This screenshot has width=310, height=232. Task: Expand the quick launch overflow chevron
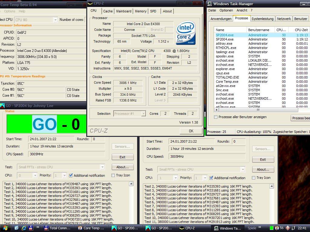pyautogui.click(x=38, y=227)
